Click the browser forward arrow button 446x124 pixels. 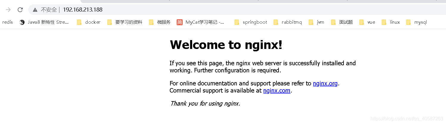[8, 10]
